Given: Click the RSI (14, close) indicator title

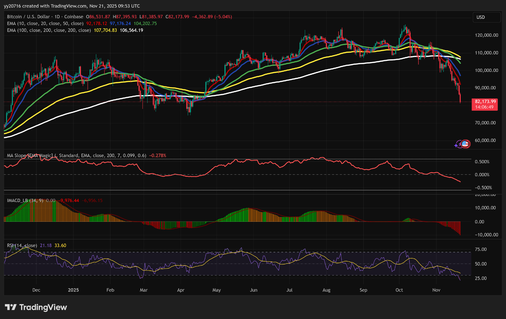Looking at the screenshot, I should click(22, 245).
